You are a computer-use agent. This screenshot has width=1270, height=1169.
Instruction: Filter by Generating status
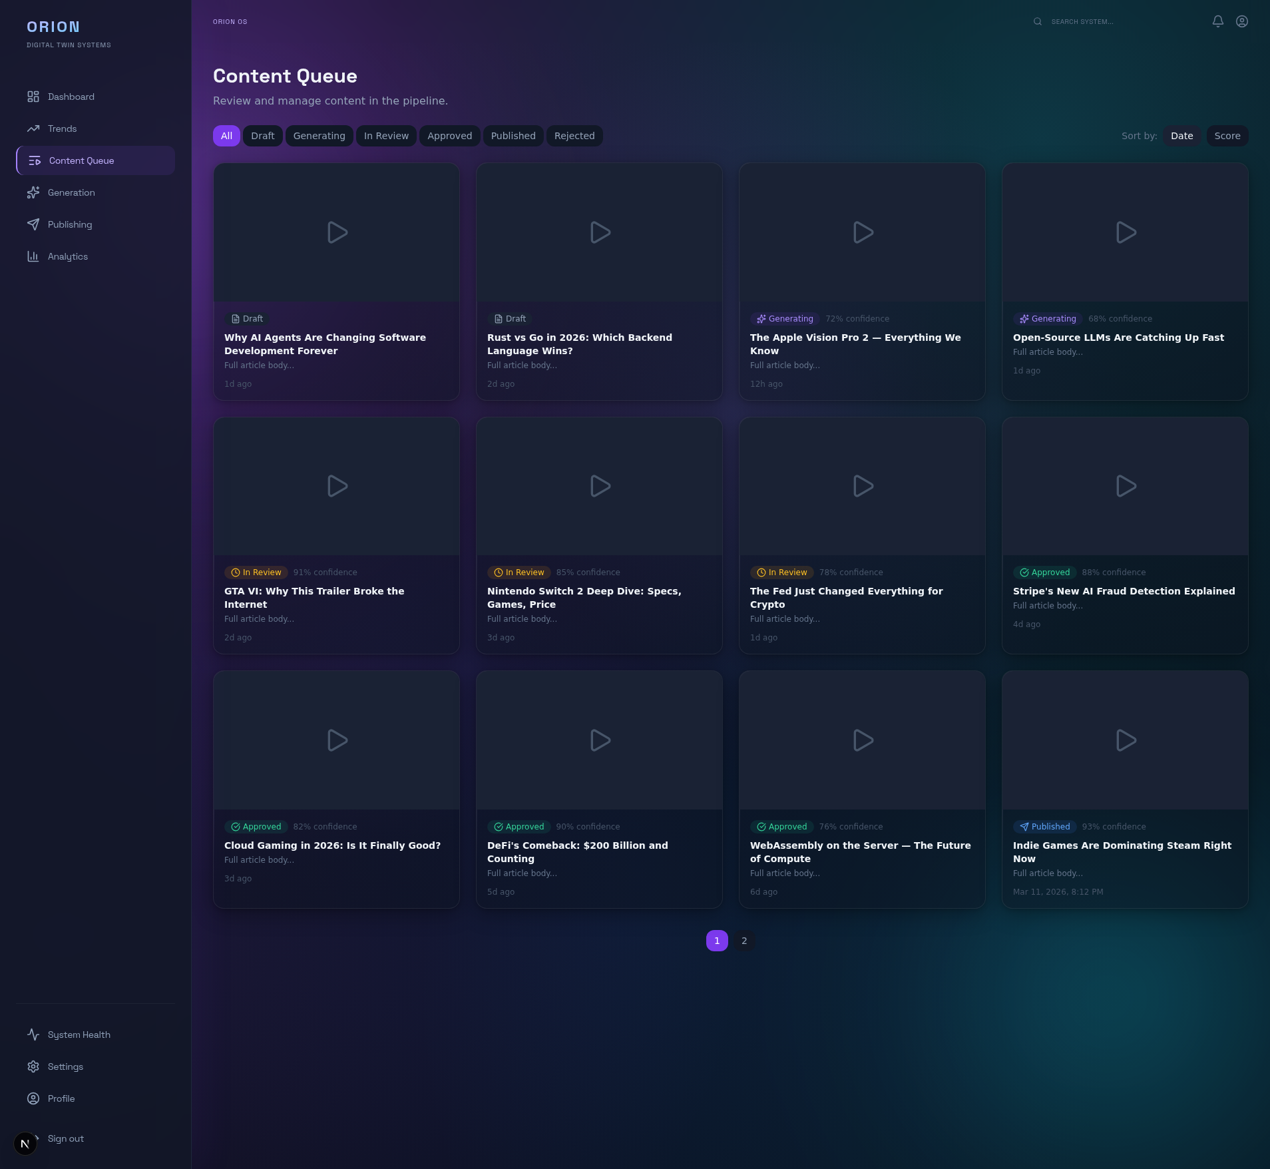[x=319, y=136]
